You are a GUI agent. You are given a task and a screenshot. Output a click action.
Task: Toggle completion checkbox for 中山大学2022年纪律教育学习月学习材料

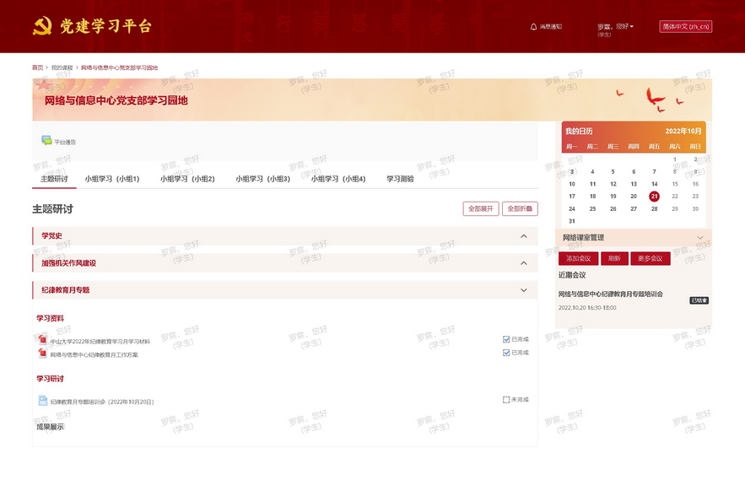click(x=506, y=339)
